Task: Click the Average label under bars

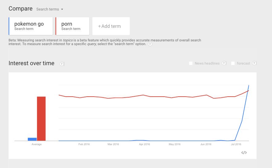Action: click(x=37, y=144)
